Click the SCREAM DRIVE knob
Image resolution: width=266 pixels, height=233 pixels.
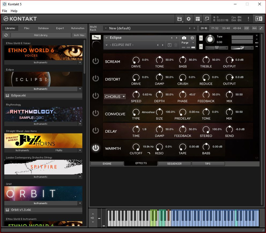(x=136, y=60)
